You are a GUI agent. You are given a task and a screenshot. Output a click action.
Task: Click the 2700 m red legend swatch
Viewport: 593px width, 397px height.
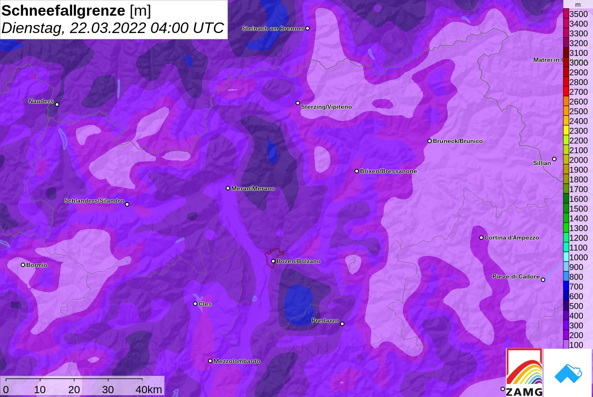pos(566,91)
